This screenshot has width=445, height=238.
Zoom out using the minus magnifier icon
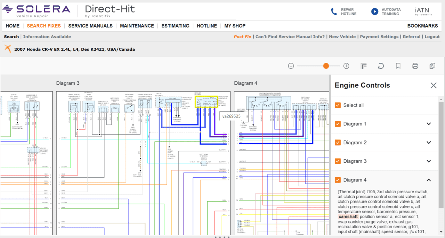291,66
